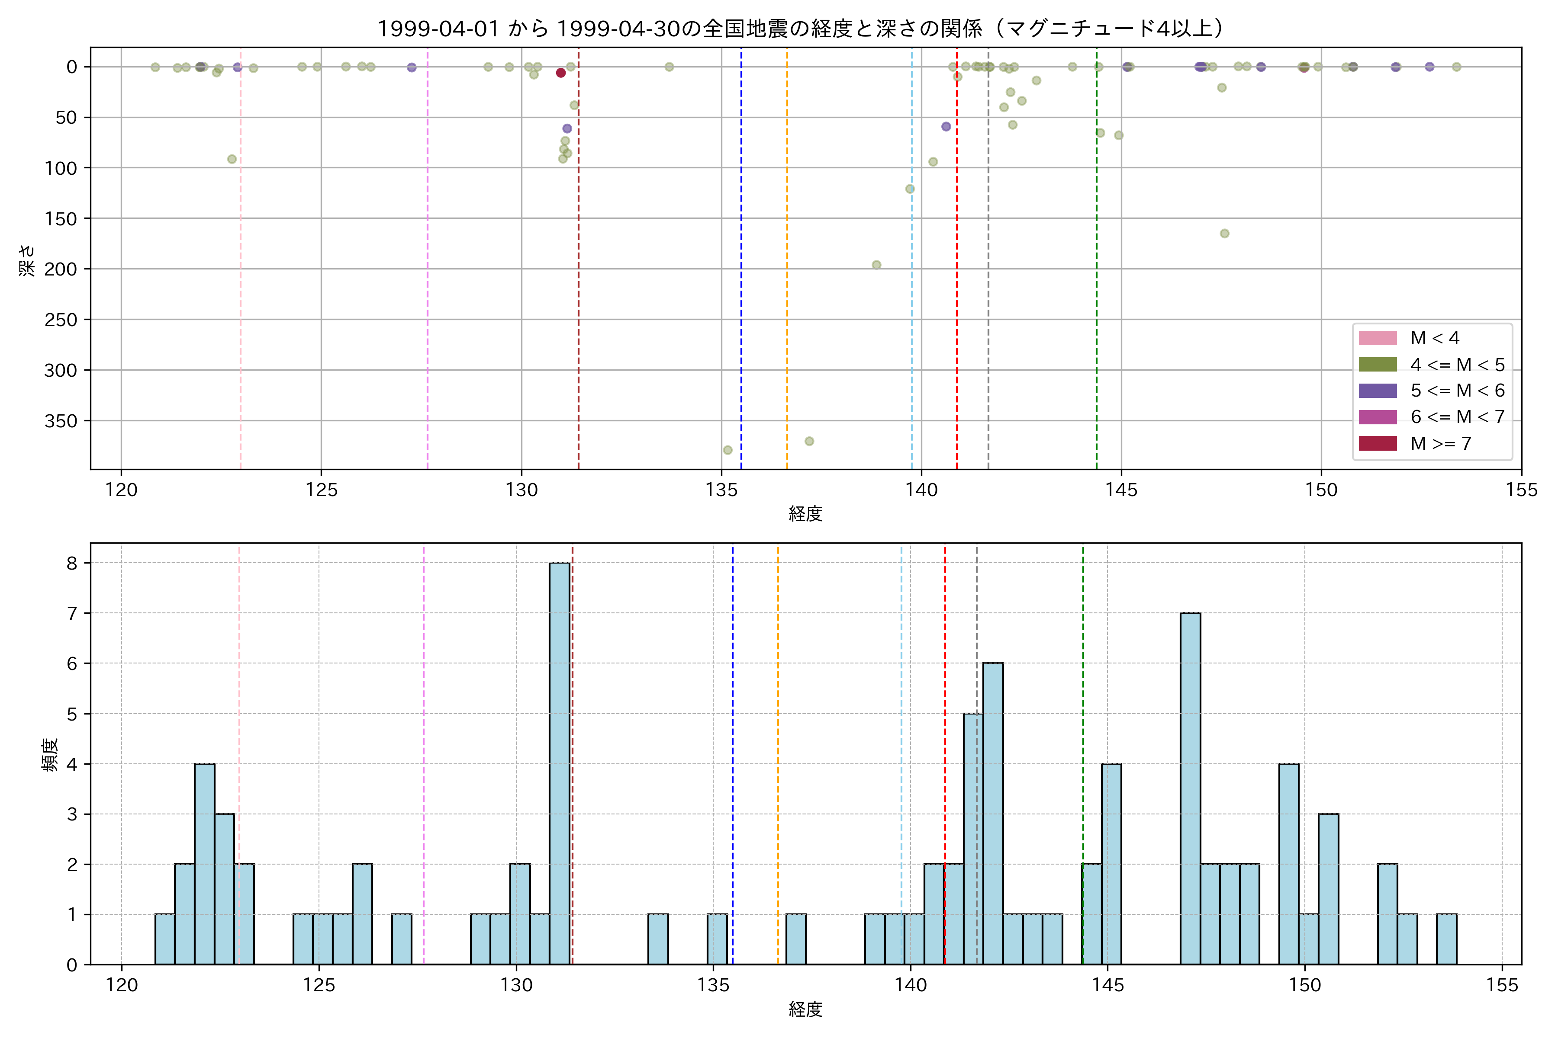Viewport: 1558px width, 1038px height.
Task: Click the rightmost histogram bar near longitude 153.5
Action: (x=1447, y=939)
